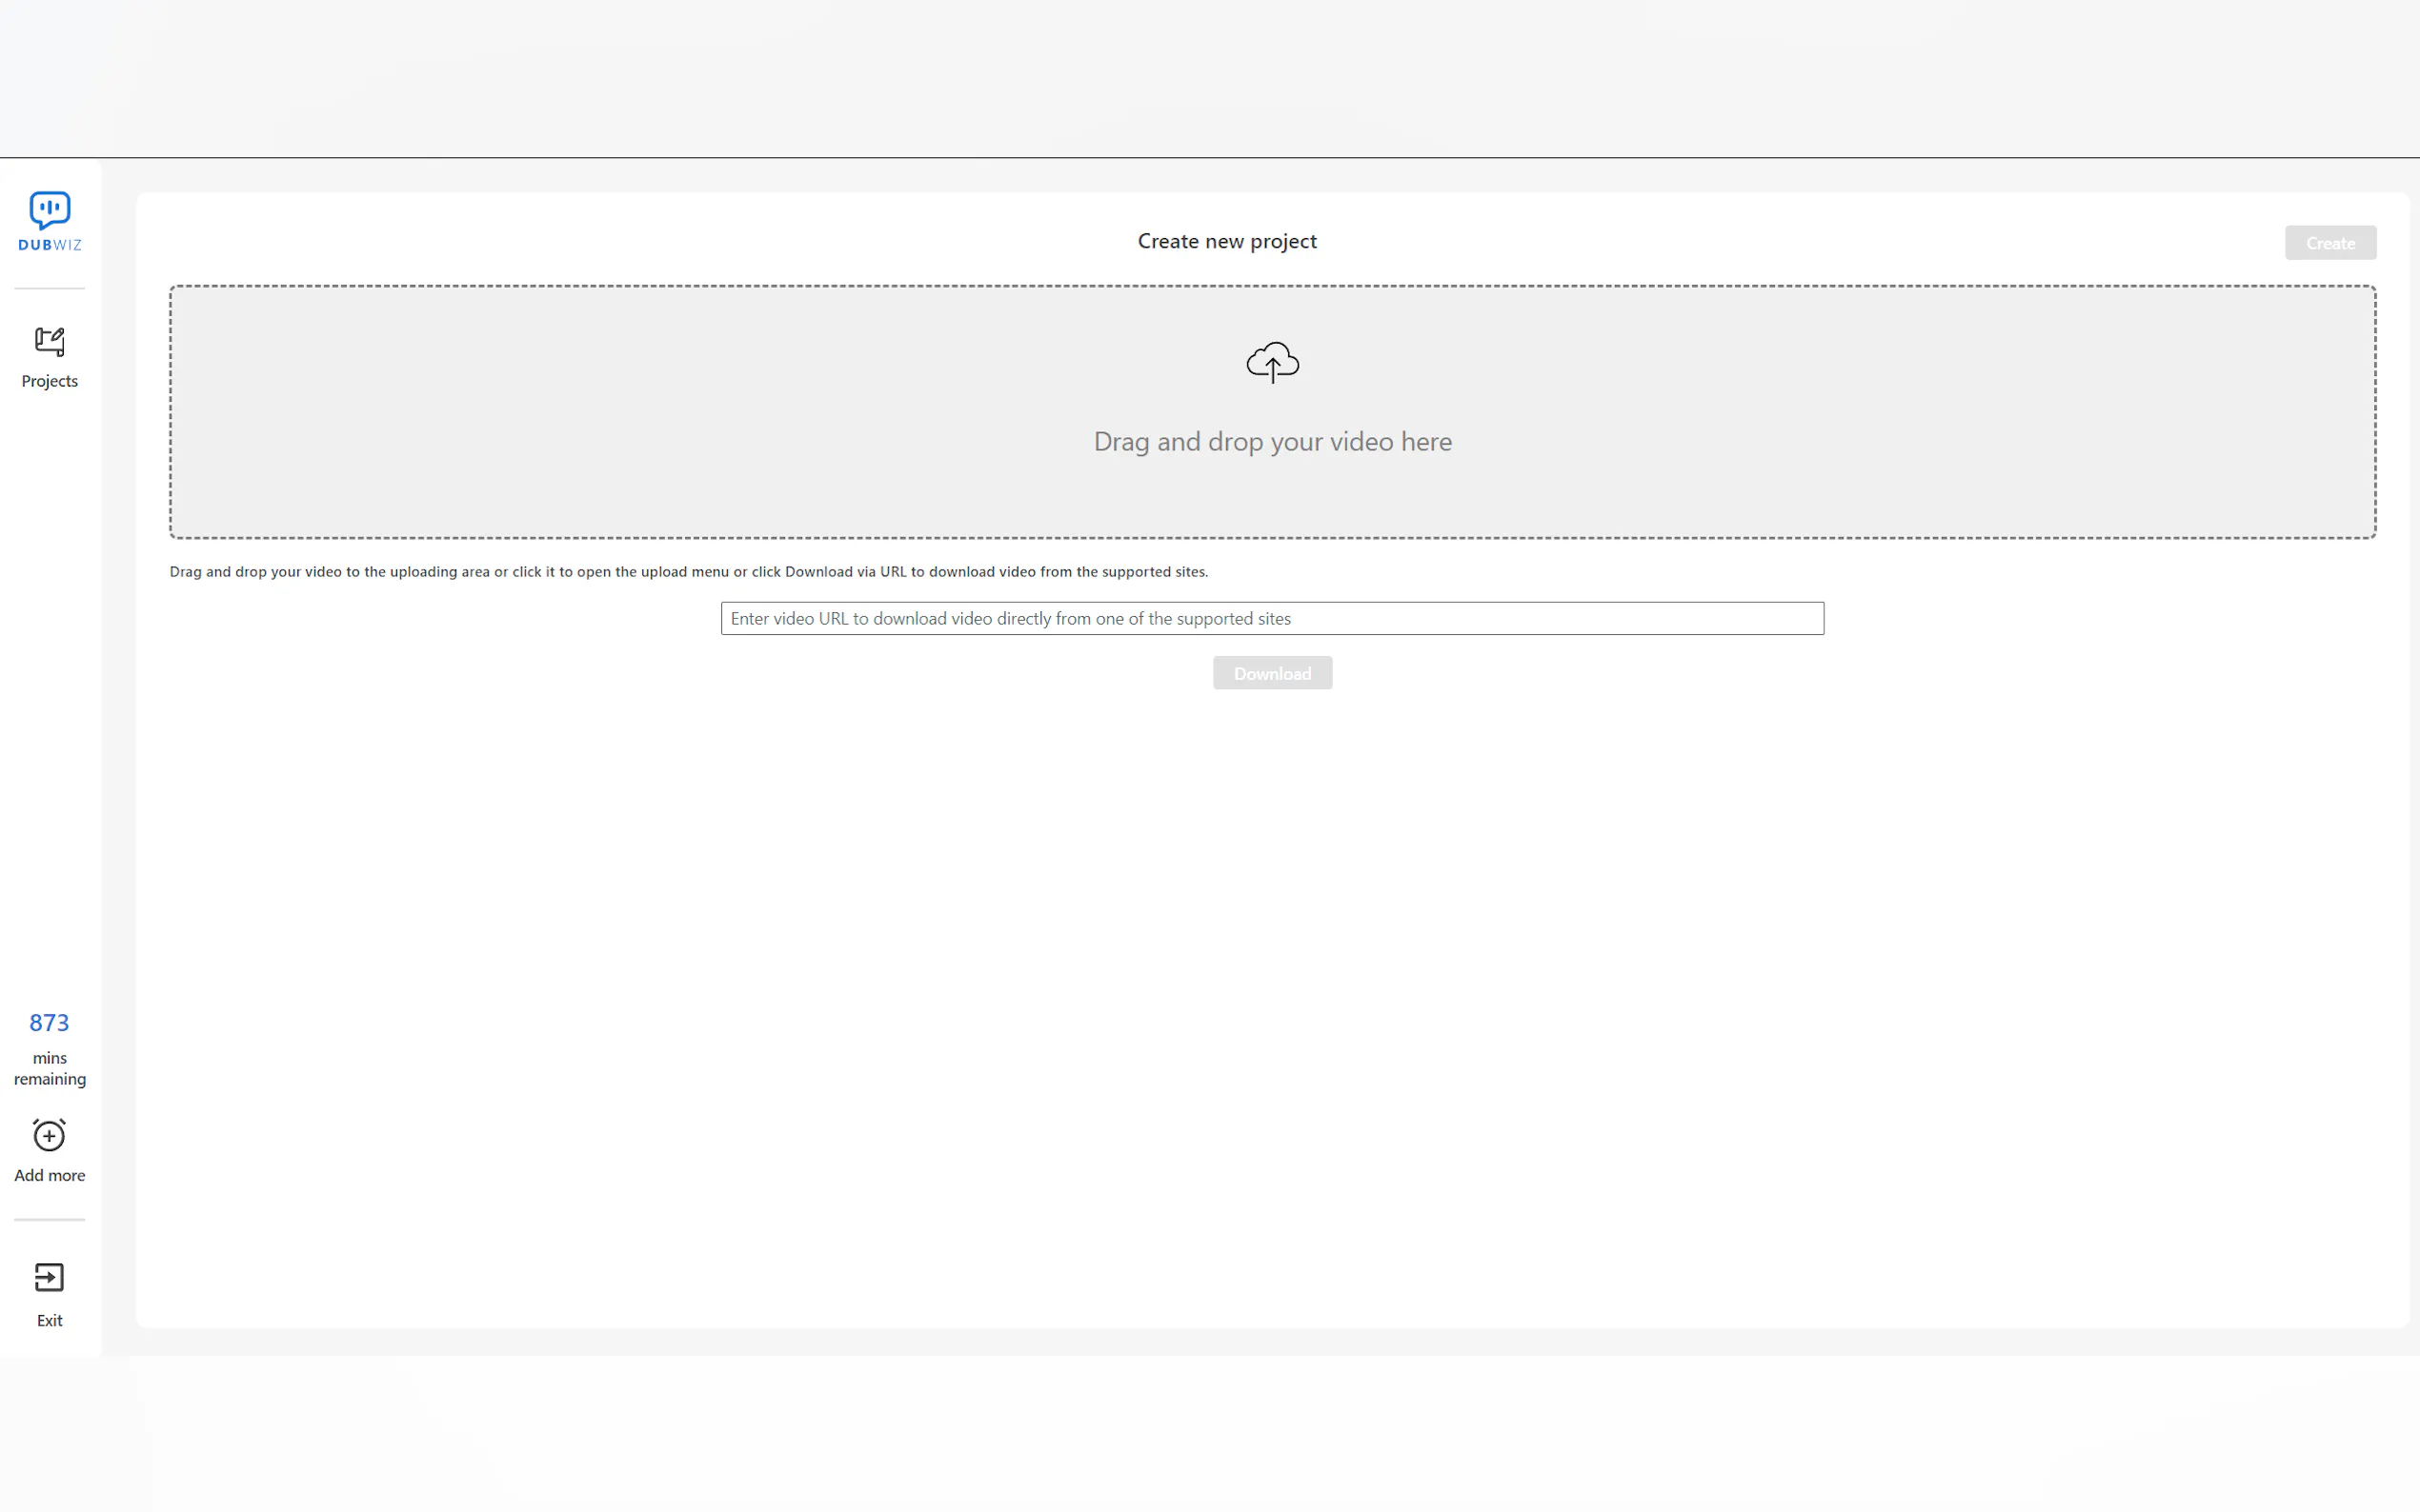
Task: Click the upload instructions text line
Action: (x=688, y=572)
